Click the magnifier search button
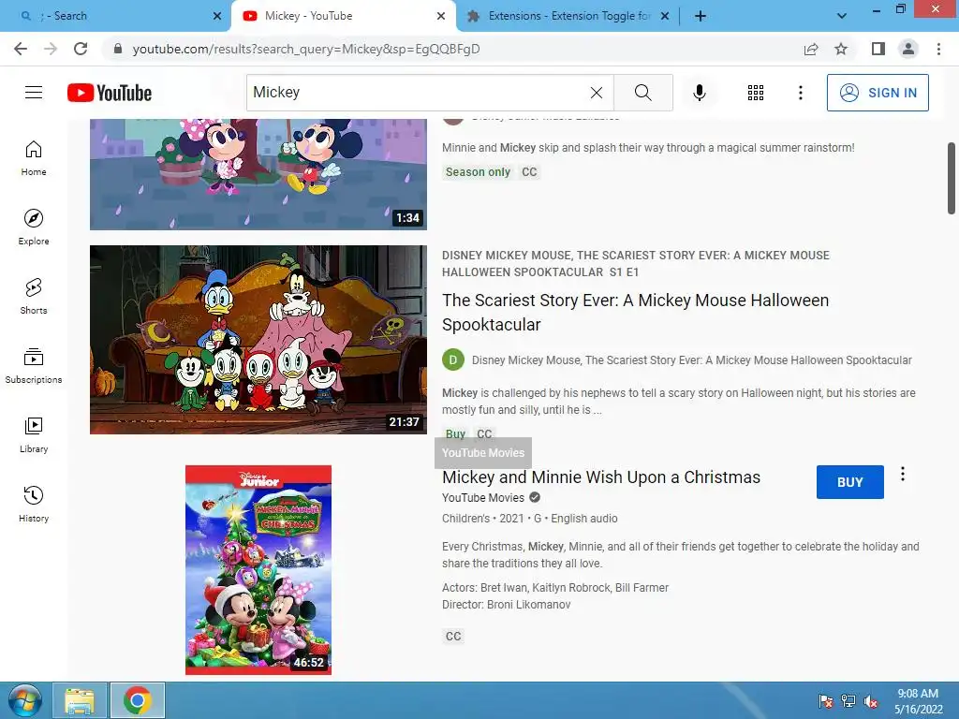Image resolution: width=959 pixels, height=719 pixels. coord(642,93)
